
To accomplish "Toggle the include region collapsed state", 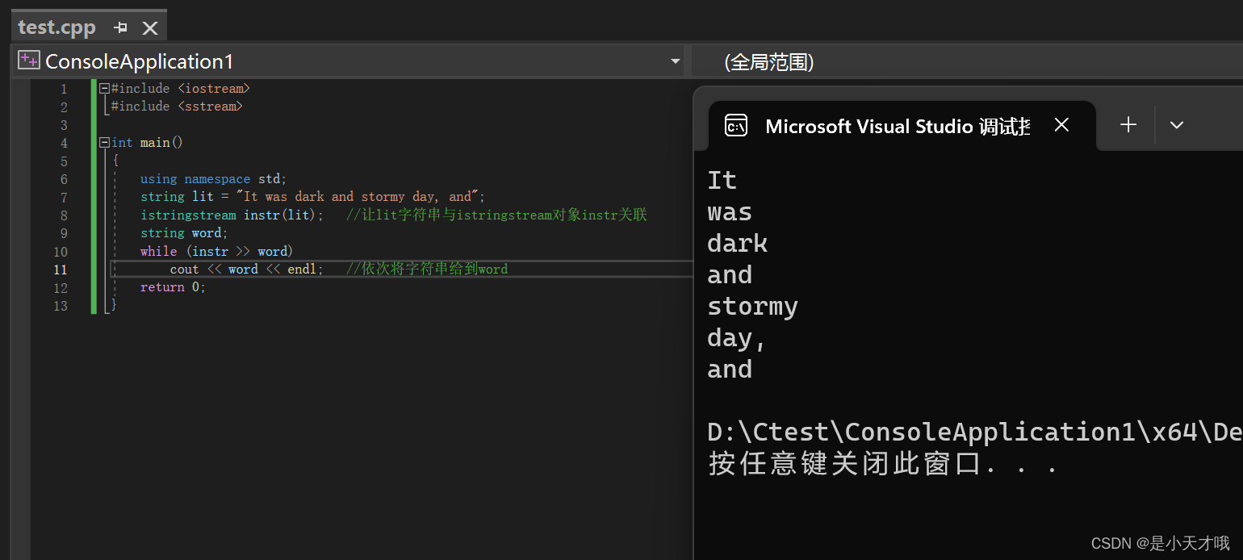I will (x=105, y=88).
